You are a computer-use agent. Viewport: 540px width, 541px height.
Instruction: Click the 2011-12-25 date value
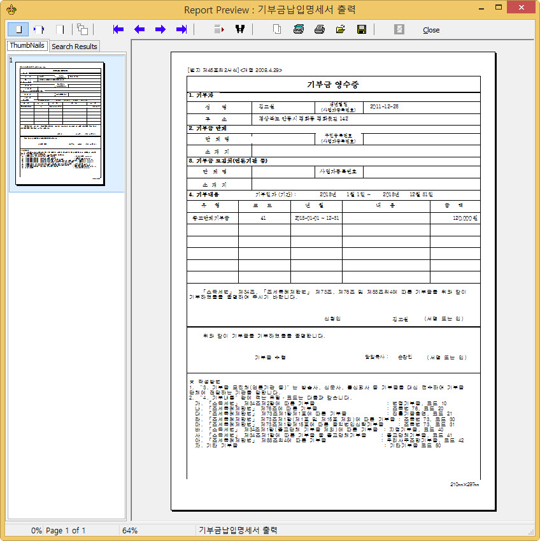pyautogui.click(x=384, y=106)
